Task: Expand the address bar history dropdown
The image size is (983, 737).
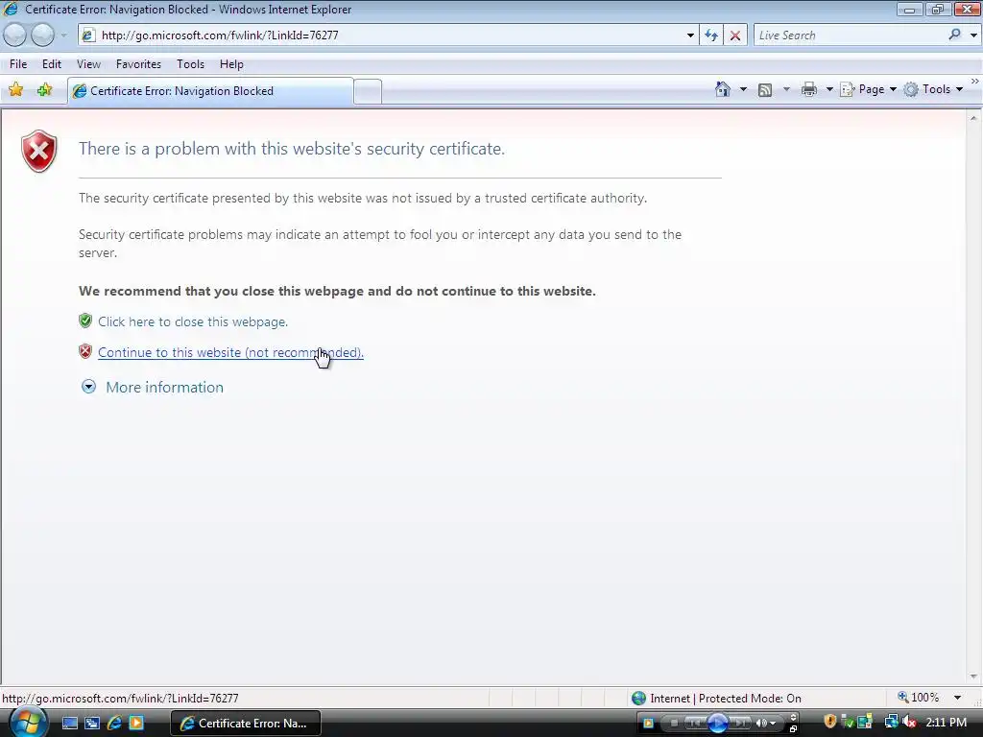Action: 690,36
